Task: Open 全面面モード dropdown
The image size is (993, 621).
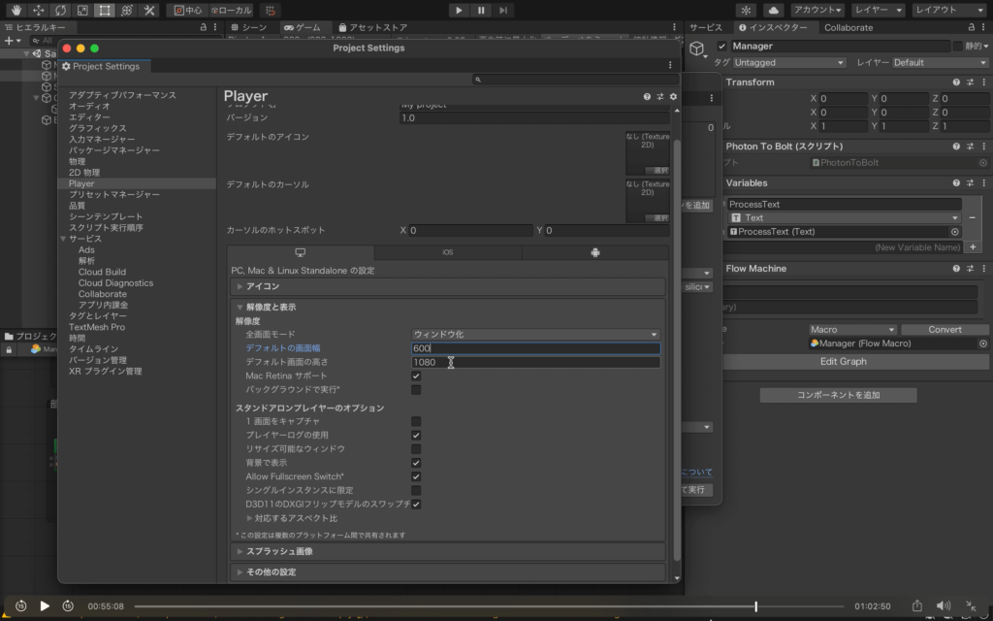Action: [535, 334]
